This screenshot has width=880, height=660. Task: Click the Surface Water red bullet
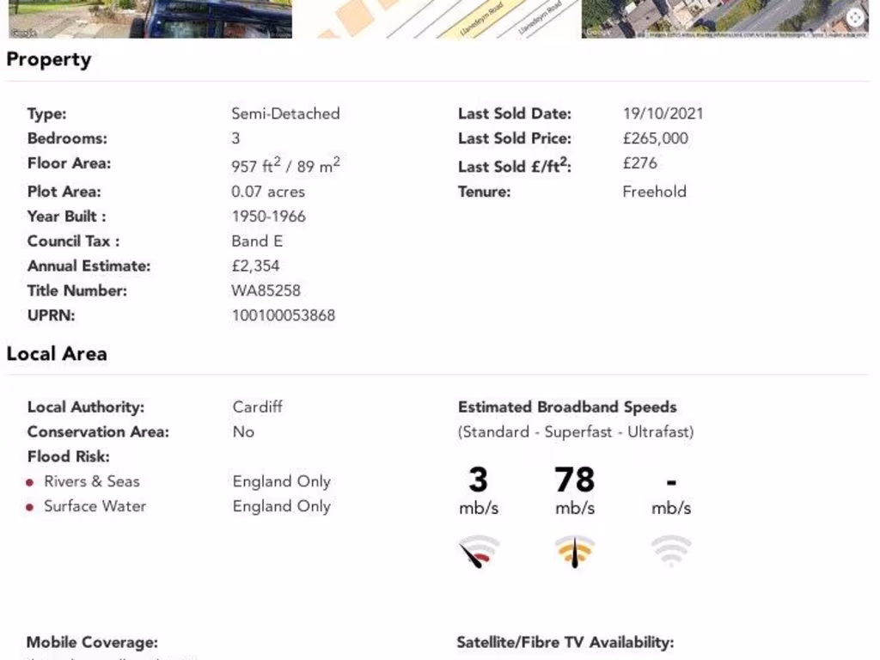pos(30,507)
